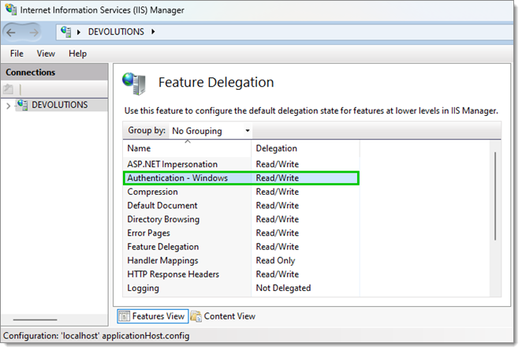Select the Directory Browsing row
Viewport: 522px width, 351px height.
click(241, 219)
